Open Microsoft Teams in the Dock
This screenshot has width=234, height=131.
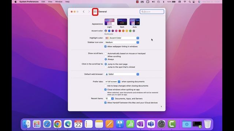pyautogui.click(x=151, y=124)
